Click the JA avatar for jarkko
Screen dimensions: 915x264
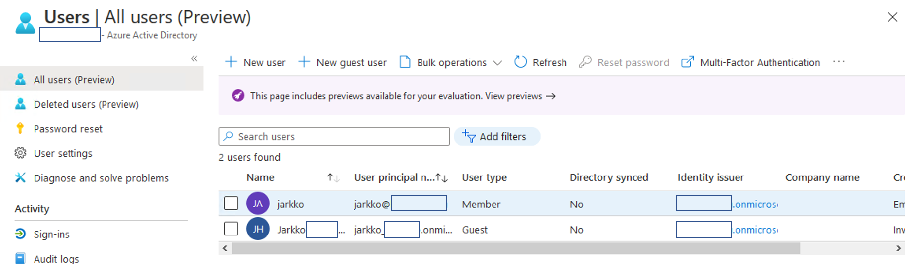pos(258,204)
